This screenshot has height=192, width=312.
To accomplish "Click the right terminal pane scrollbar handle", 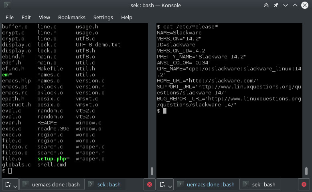I will click(306, 171).
